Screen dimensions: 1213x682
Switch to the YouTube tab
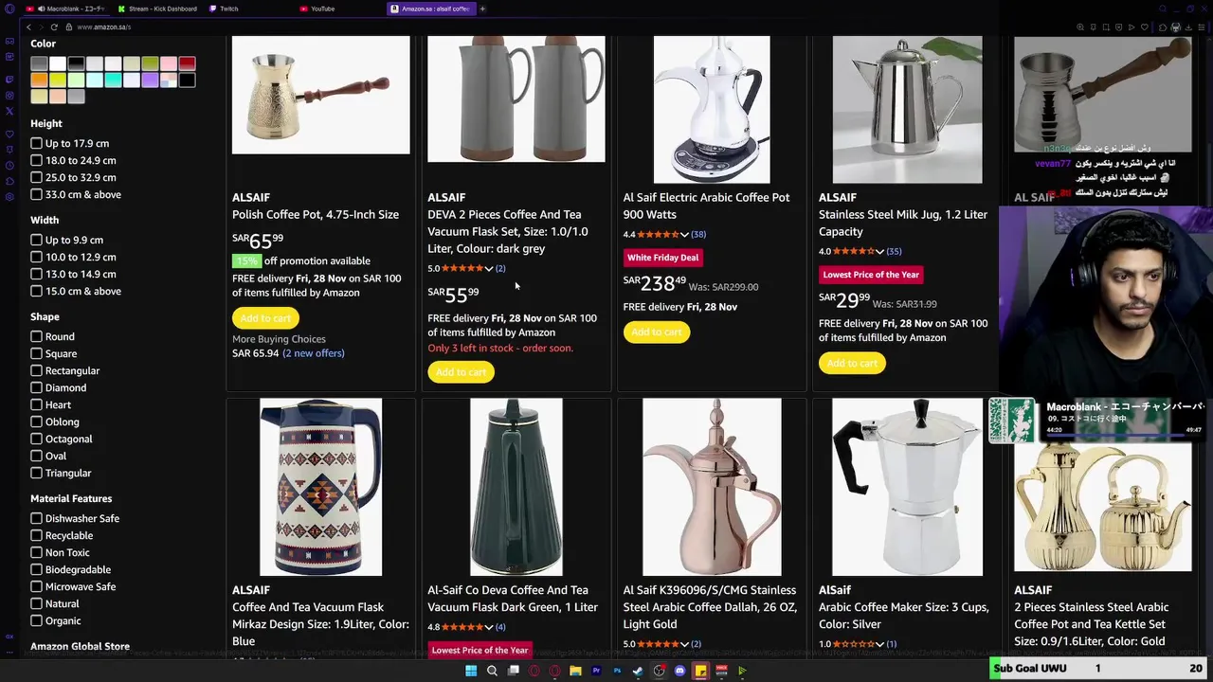click(322, 9)
